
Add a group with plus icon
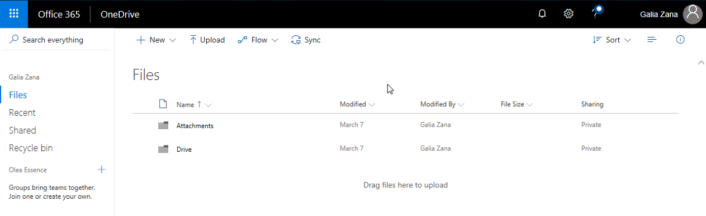[x=101, y=170]
